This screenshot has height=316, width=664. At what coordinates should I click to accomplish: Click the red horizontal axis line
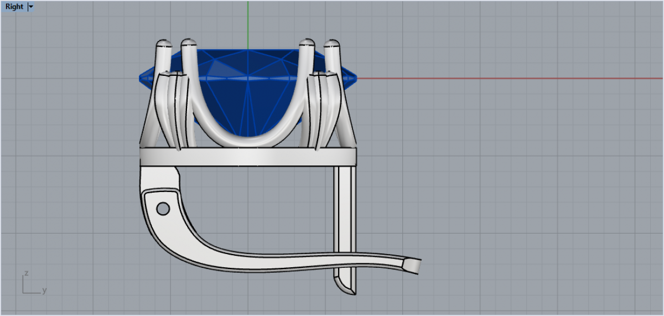pyautogui.click(x=498, y=78)
